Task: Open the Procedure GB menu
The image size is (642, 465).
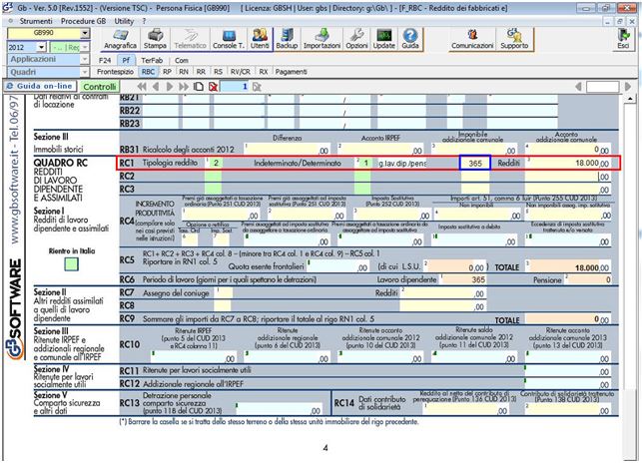Action: [x=83, y=21]
